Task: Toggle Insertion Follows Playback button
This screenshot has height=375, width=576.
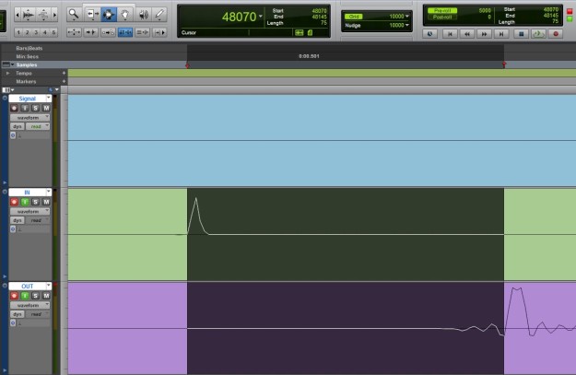Action: point(159,32)
